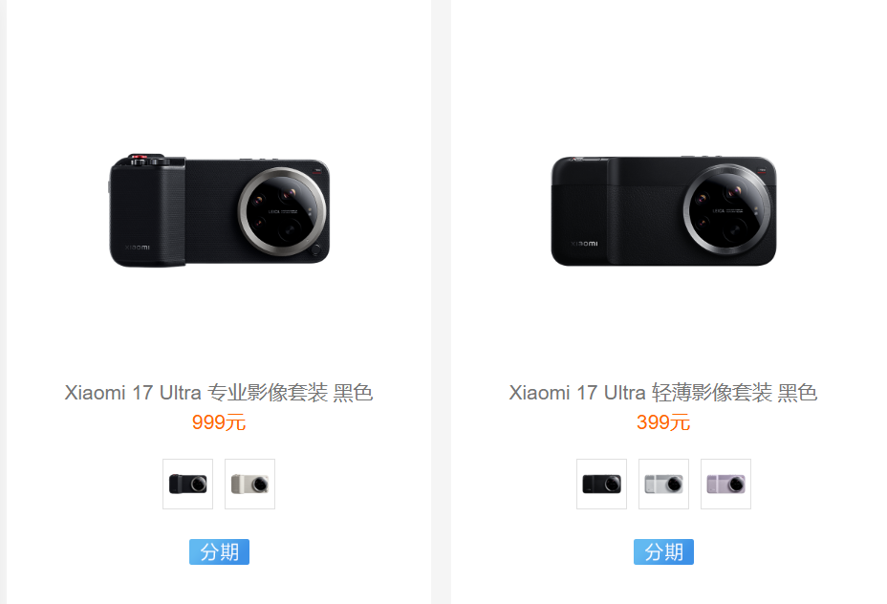Click the red shutter dial atop the professional grip
This screenshot has height=604, width=887.
(x=138, y=157)
